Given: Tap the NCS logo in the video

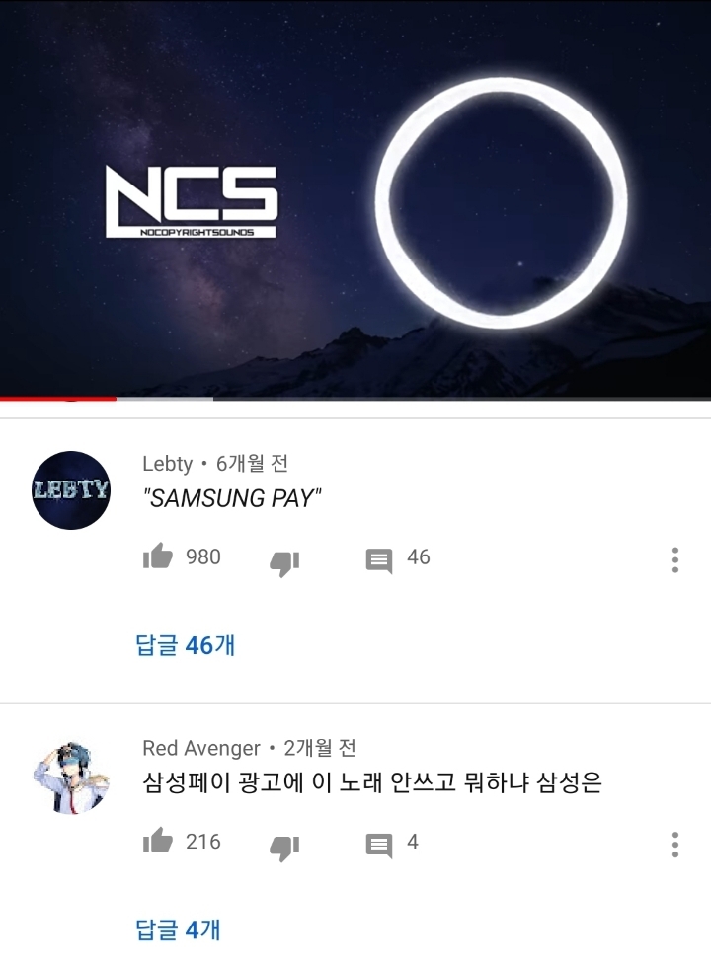Looking at the screenshot, I should 192,201.
